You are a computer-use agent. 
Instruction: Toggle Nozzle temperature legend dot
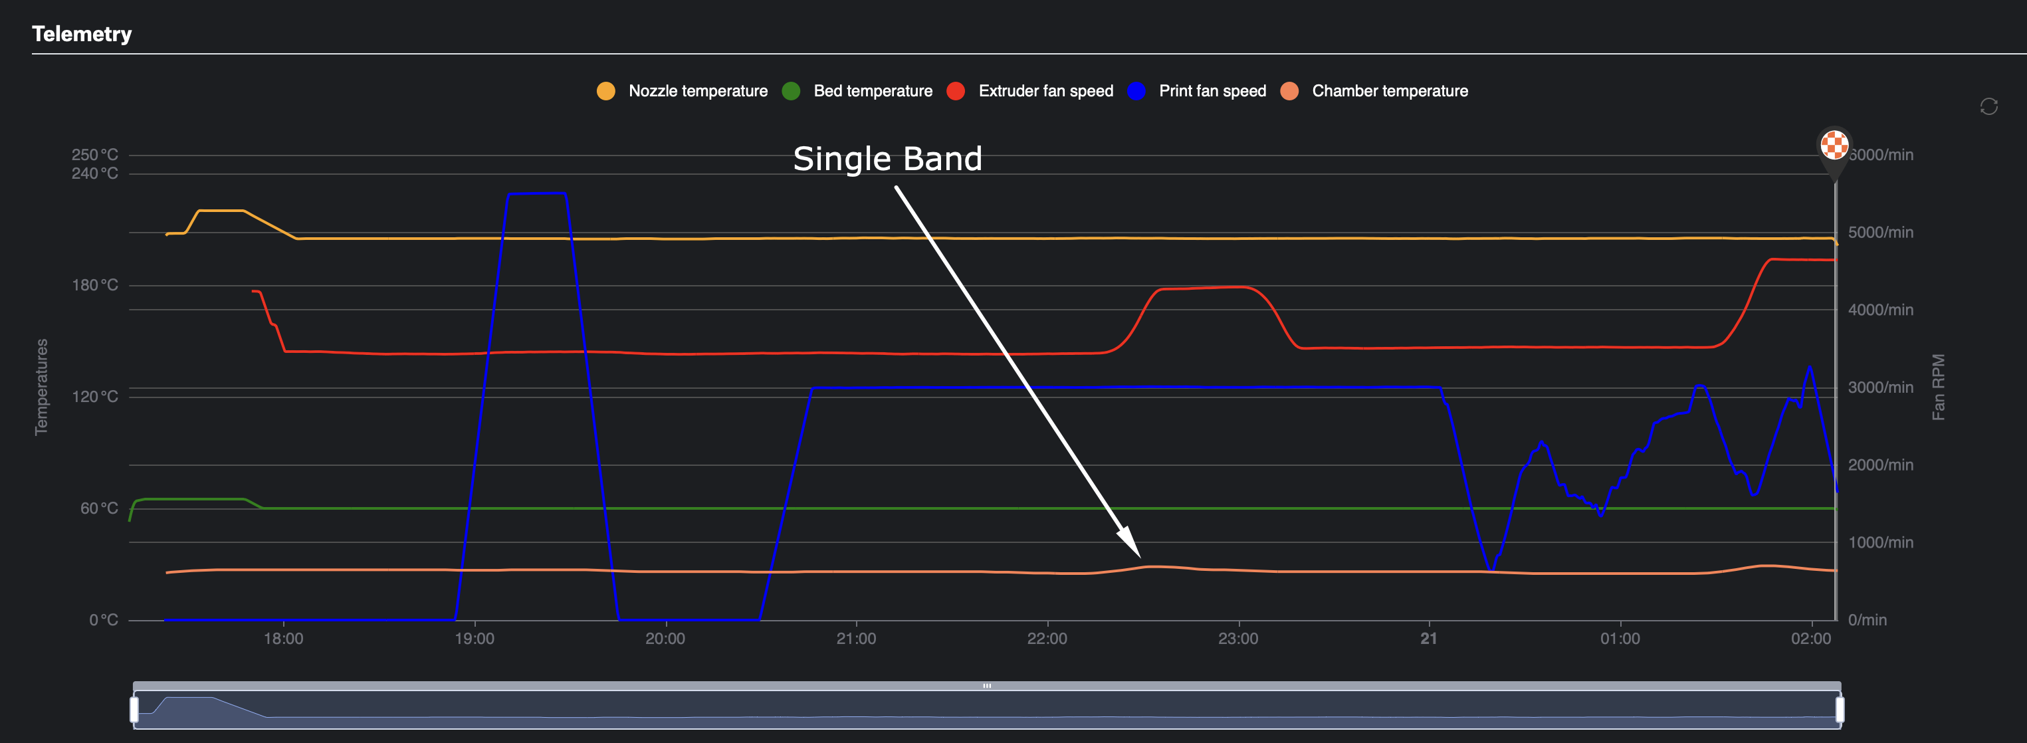click(x=606, y=91)
